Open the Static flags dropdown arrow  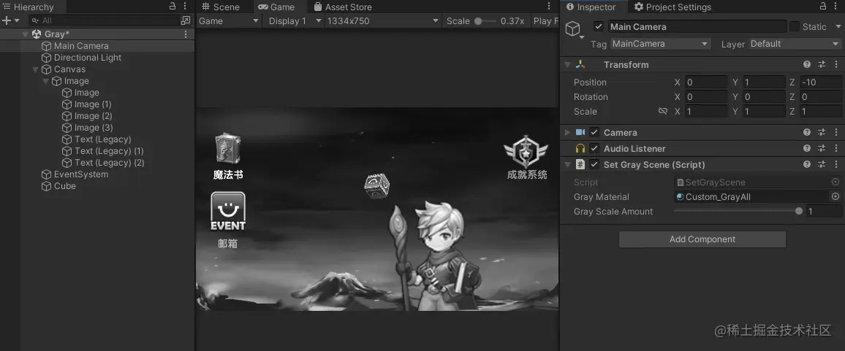pos(838,27)
